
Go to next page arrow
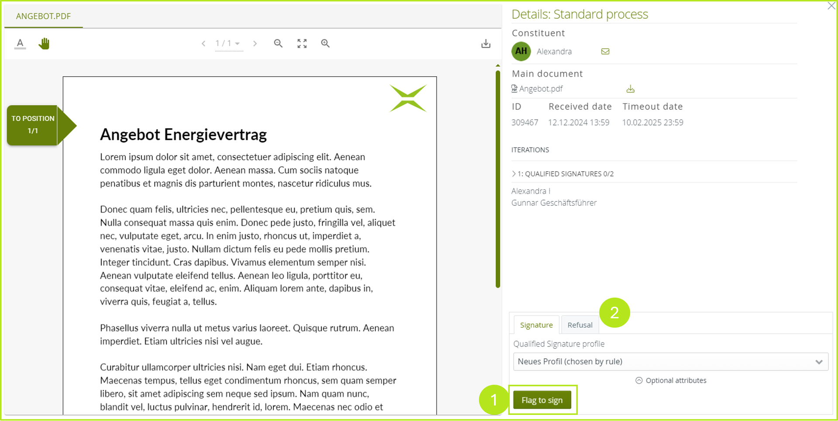tap(255, 44)
